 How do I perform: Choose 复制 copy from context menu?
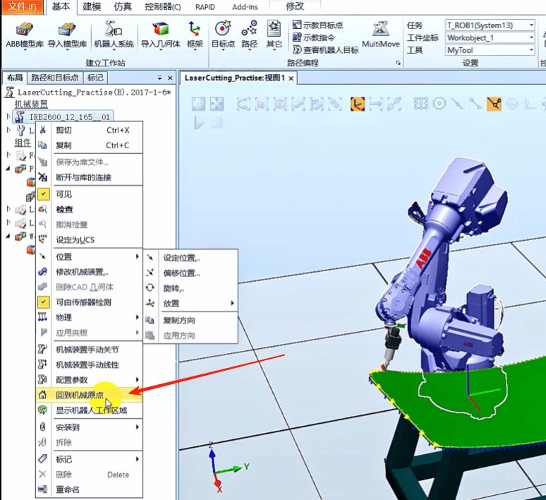click(89, 145)
